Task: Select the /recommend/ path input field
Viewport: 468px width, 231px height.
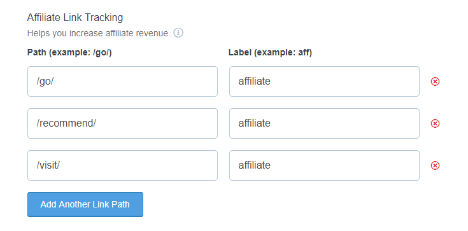Action: coord(122,123)
